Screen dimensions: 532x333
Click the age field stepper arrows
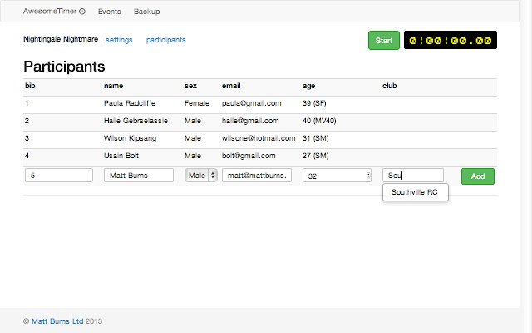pyautogui.click(x=367, y=176)
